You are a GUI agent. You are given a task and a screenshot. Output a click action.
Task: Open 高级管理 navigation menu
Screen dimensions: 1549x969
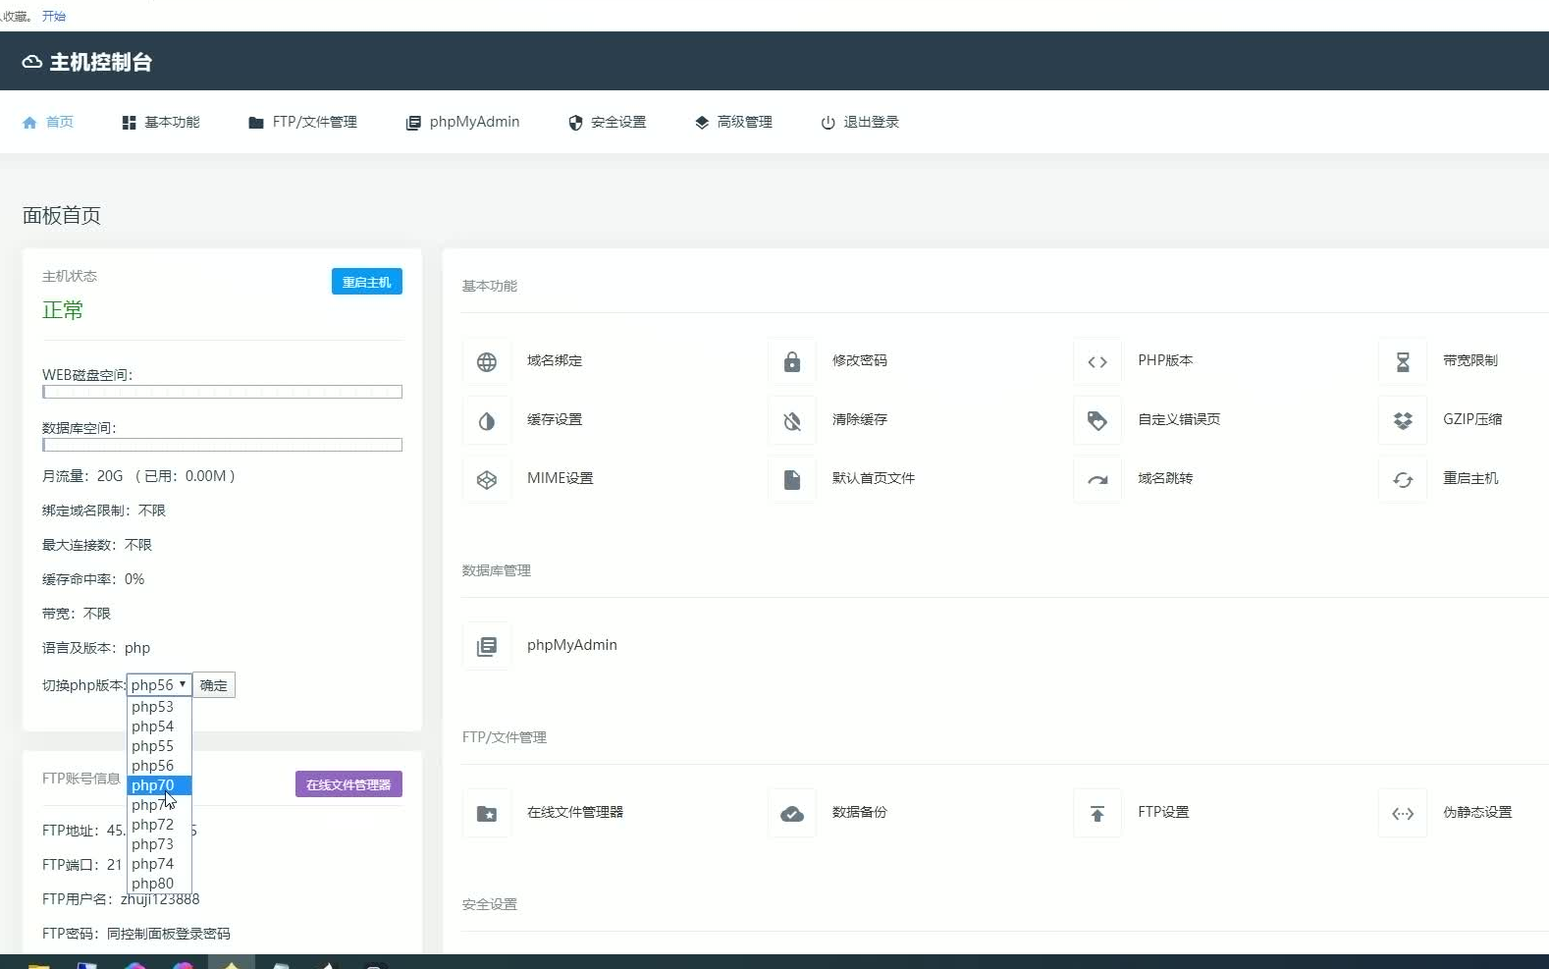(x=733, y=122)
